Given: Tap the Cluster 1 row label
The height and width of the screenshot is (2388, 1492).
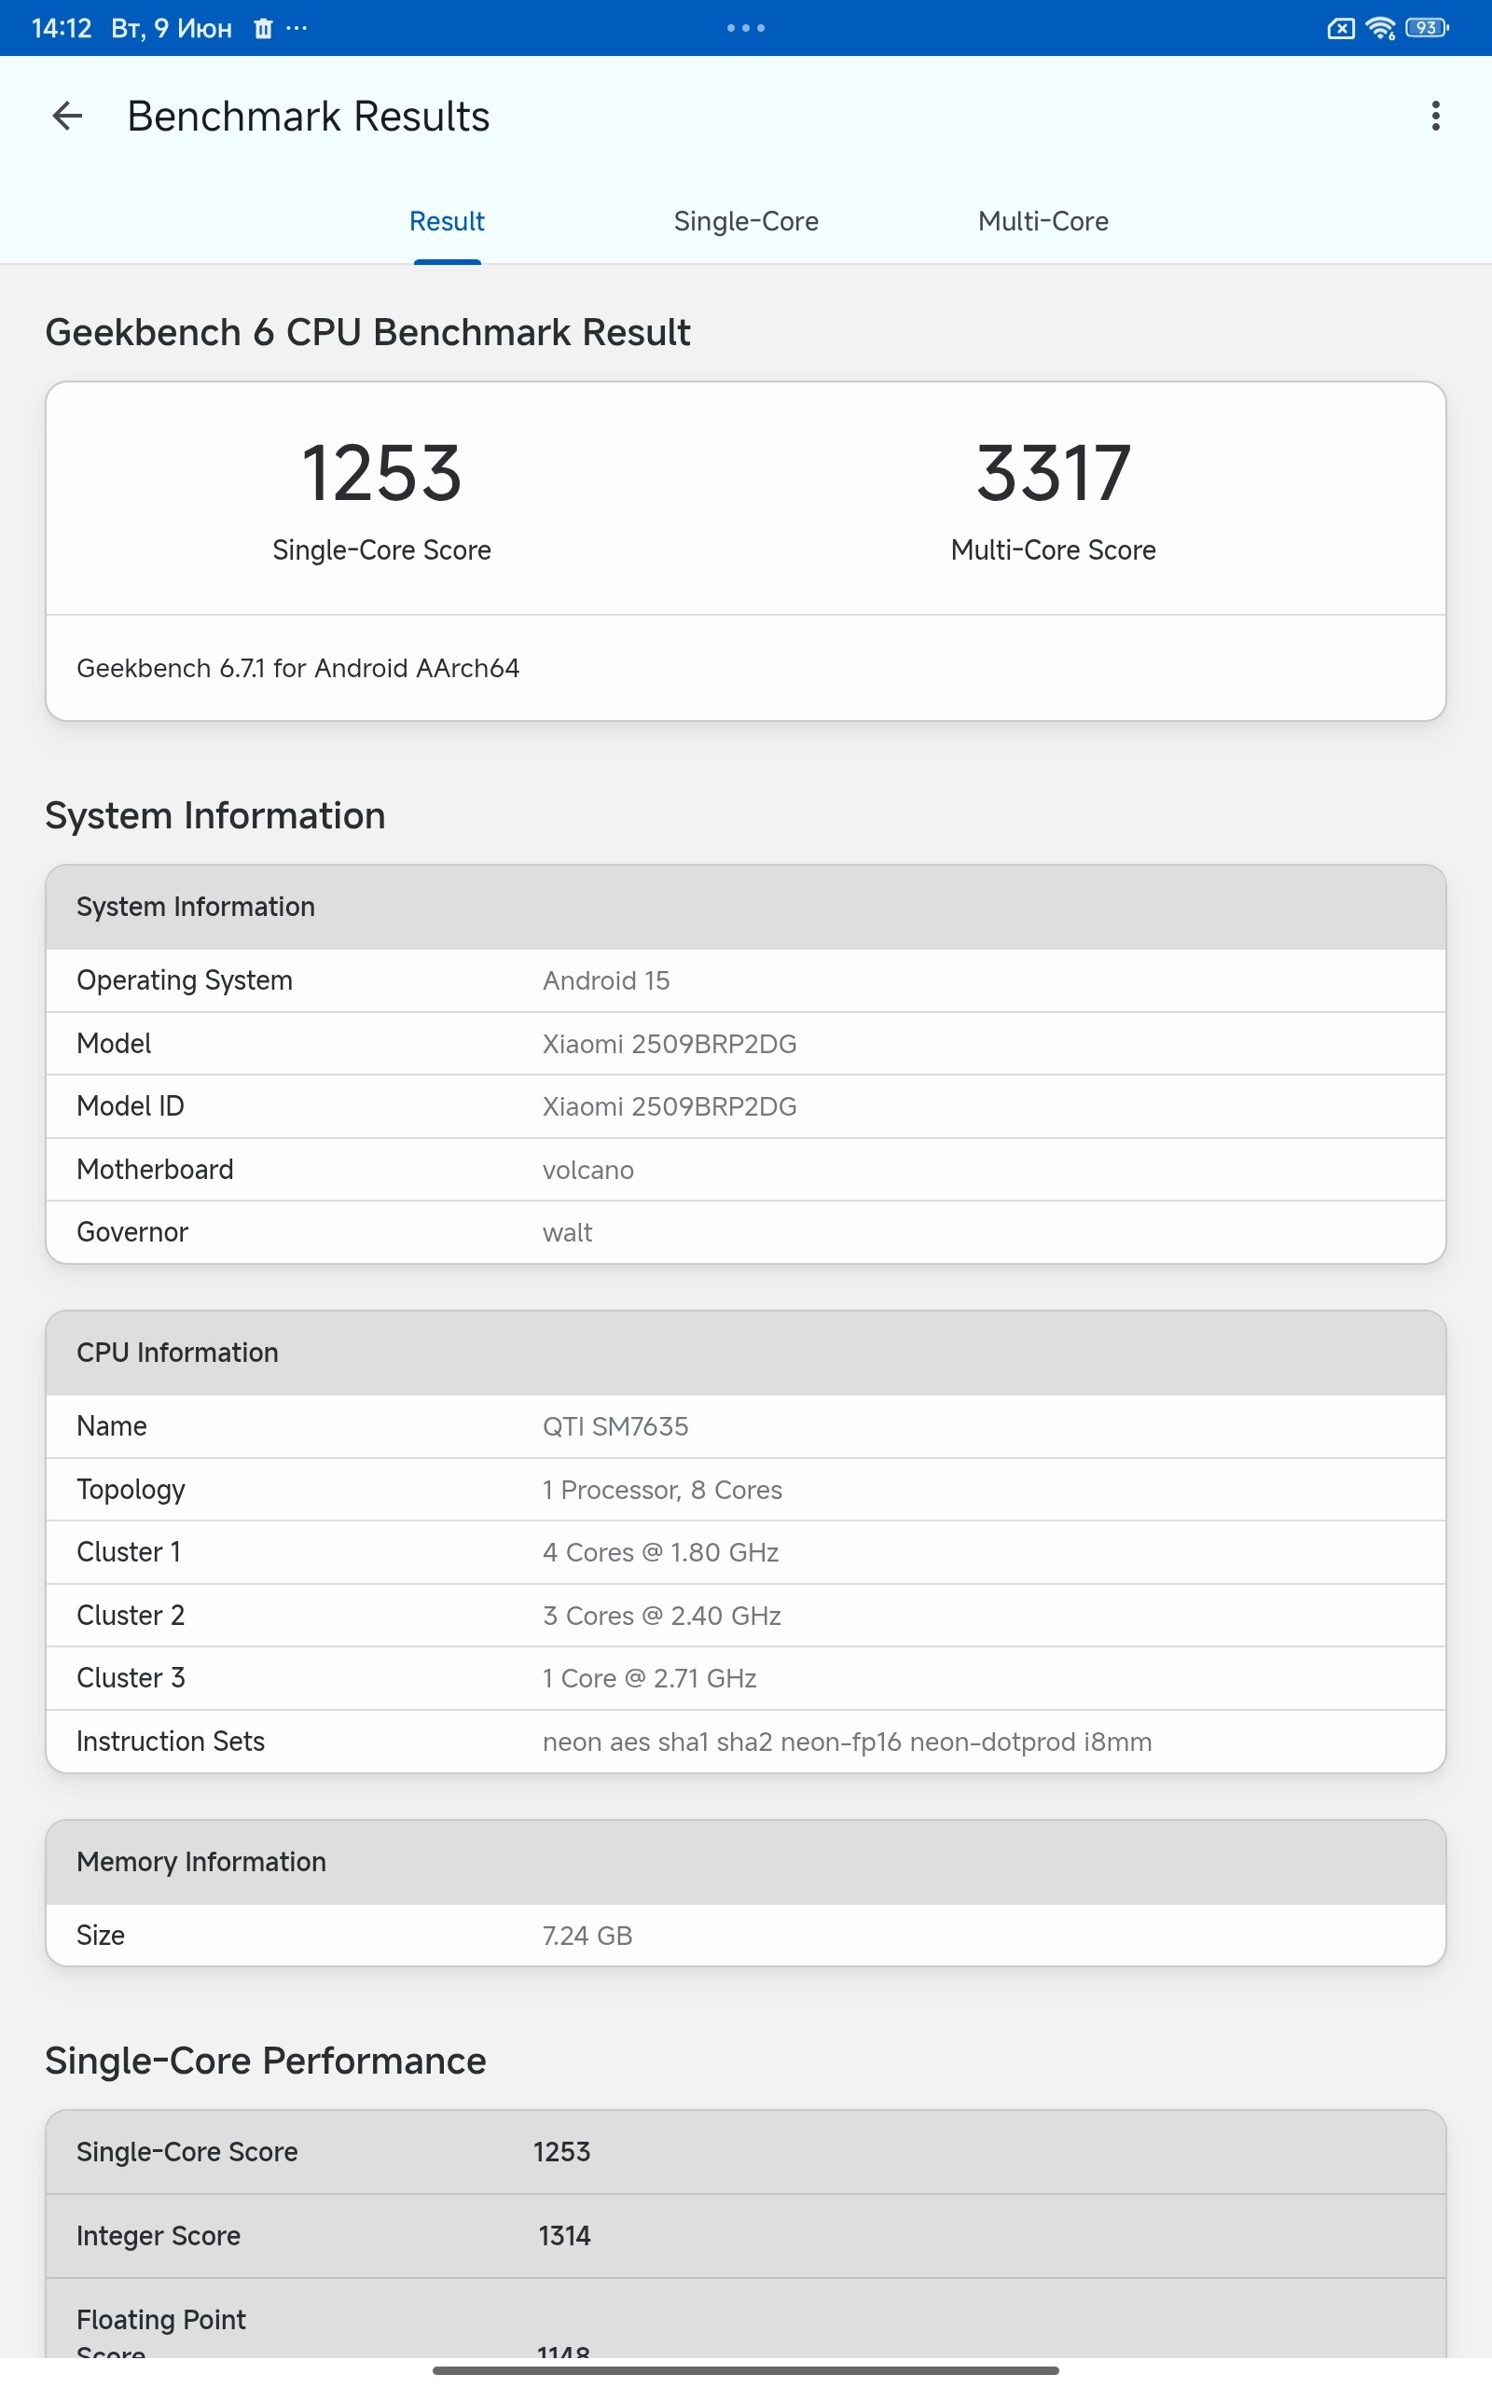Looking at the screenshot, I should pos(130,1552).
